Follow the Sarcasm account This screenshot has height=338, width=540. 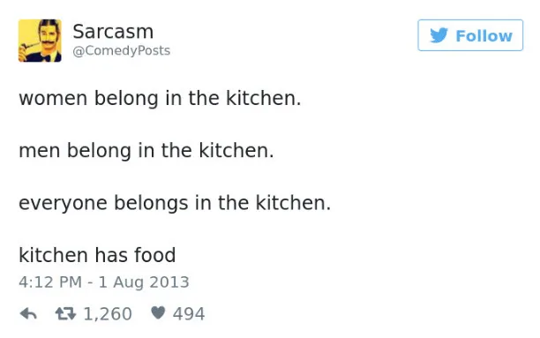[x=470, y=35]
